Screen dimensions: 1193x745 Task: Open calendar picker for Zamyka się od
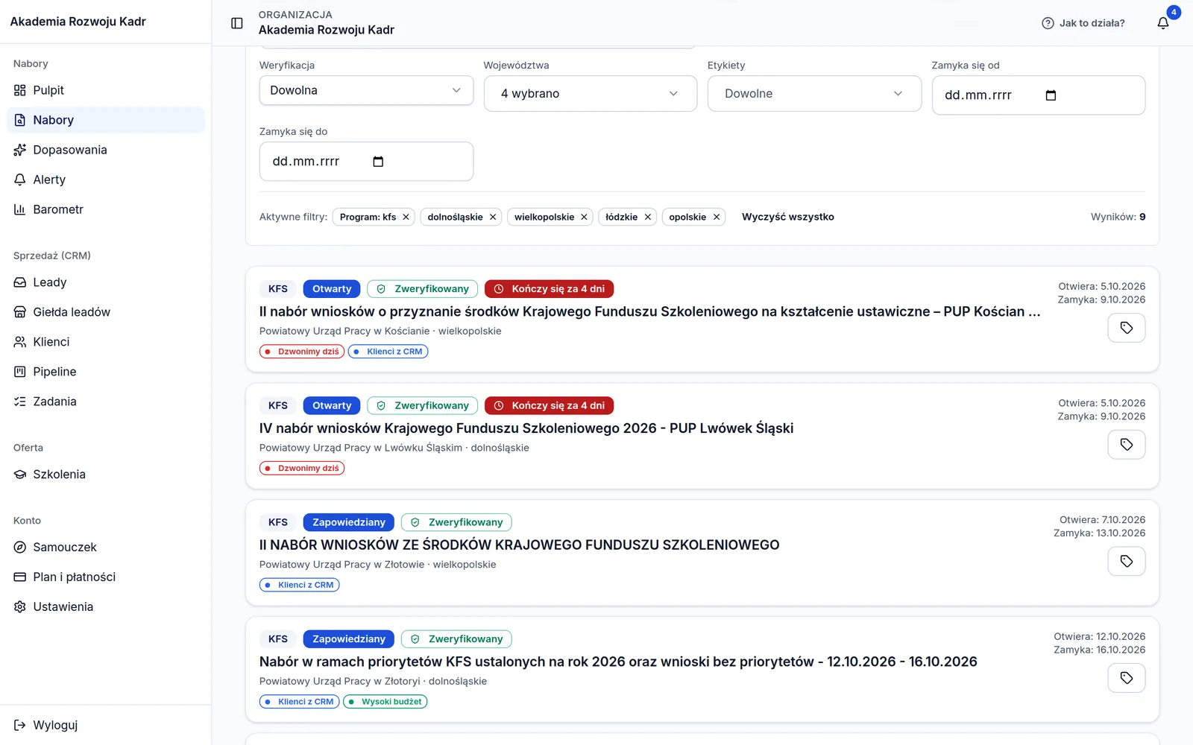tap(1051, 95)
